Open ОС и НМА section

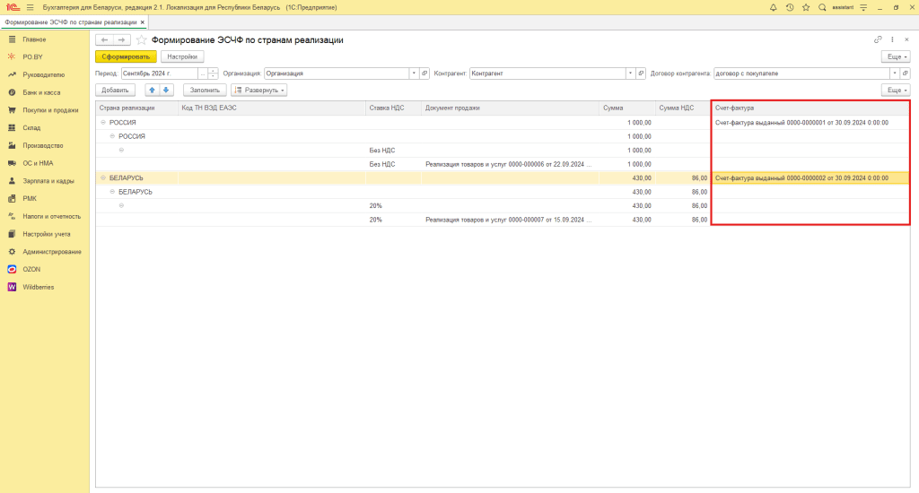(x=38, y=163)
